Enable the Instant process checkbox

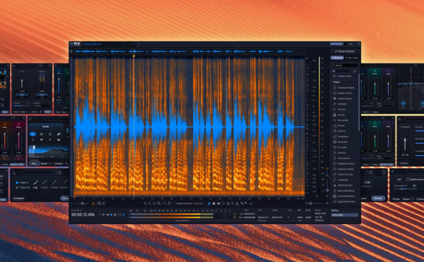(175, 204)
